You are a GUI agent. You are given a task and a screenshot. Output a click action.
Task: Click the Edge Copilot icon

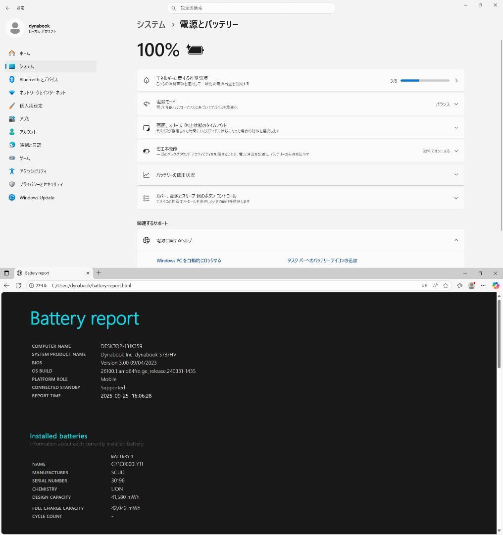pos(496,285)
